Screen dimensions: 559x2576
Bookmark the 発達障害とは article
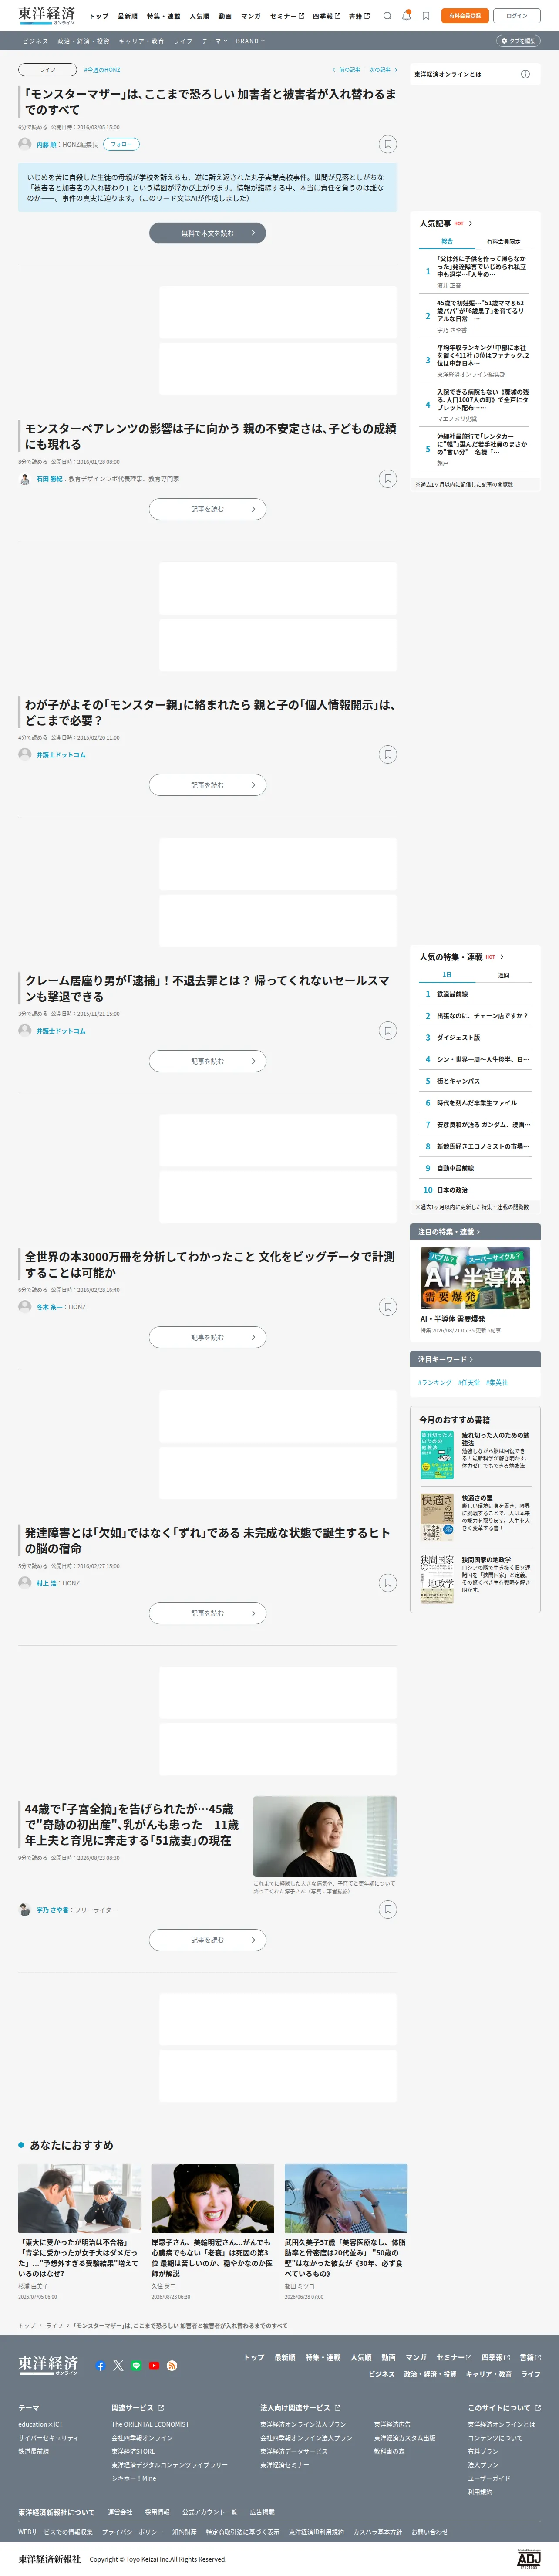click(388, 1583)
